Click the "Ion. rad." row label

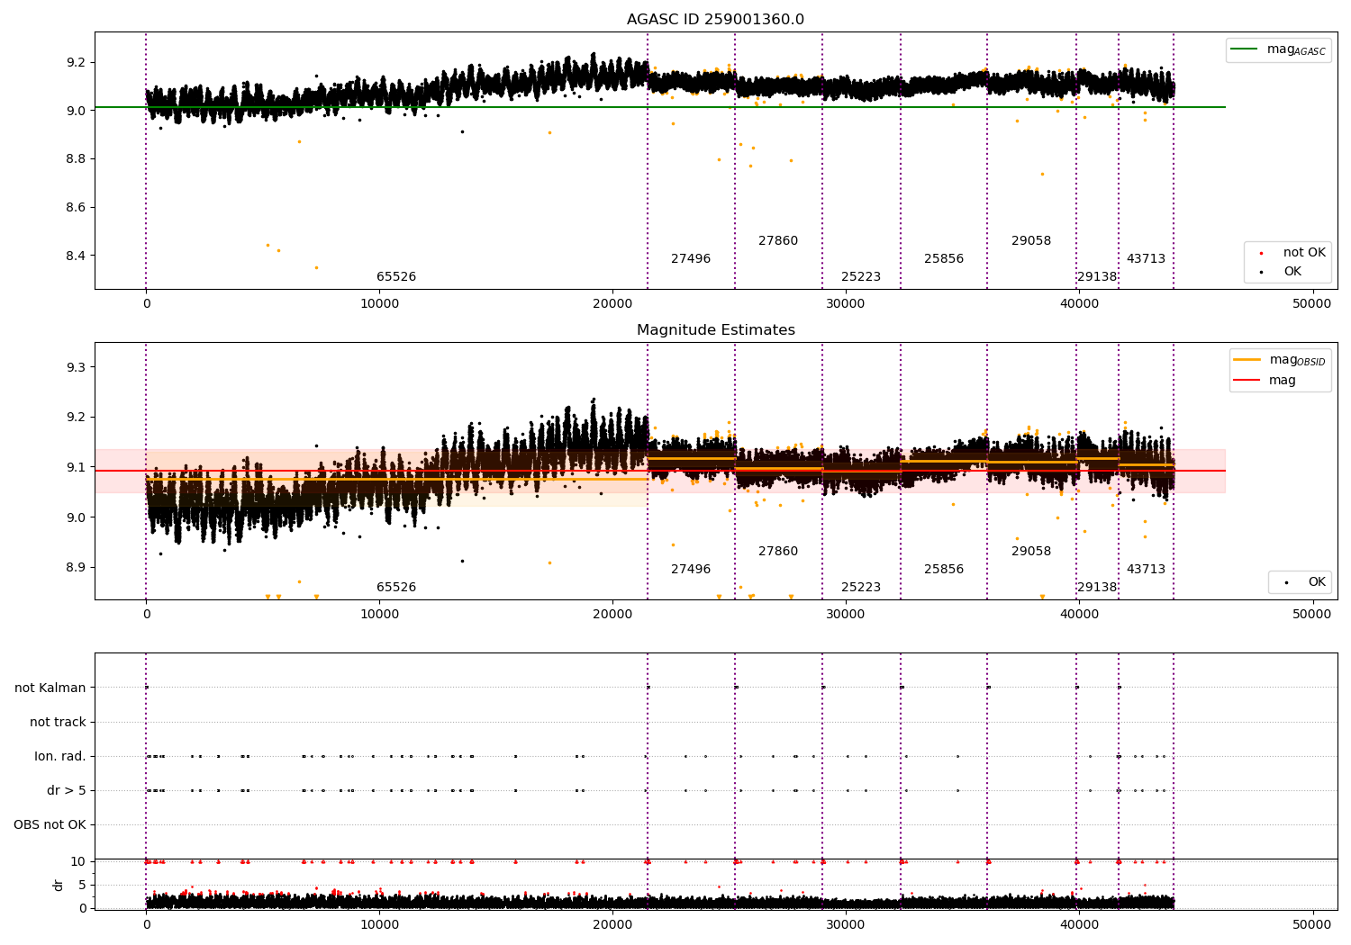tap(60, 756)
